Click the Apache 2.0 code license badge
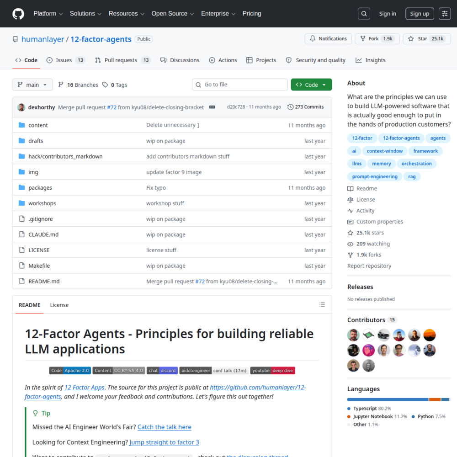 (70, 371)
